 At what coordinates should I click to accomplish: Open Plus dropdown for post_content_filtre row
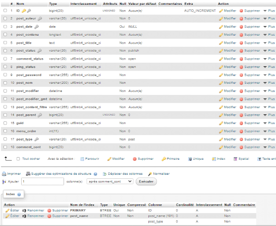pos(269,107)
